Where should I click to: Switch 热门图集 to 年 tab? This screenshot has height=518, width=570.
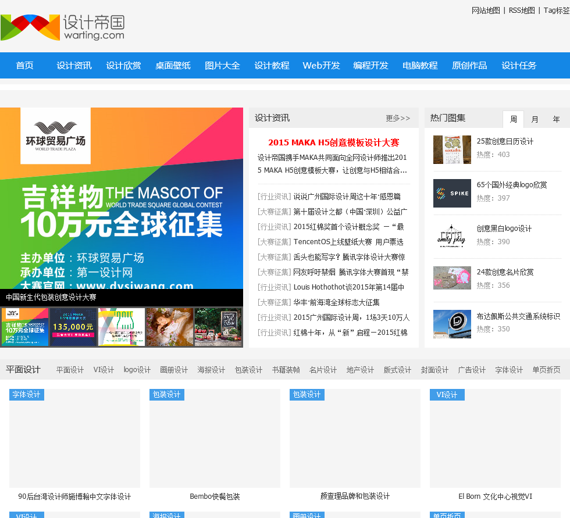pyautogui.click(x=556, y=119)
